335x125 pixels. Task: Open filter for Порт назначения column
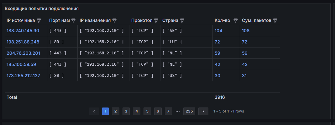[73, 21]
